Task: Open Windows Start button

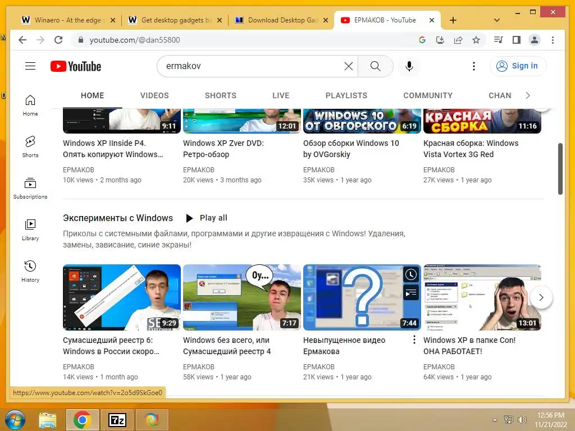Action: tap(15, 420)
